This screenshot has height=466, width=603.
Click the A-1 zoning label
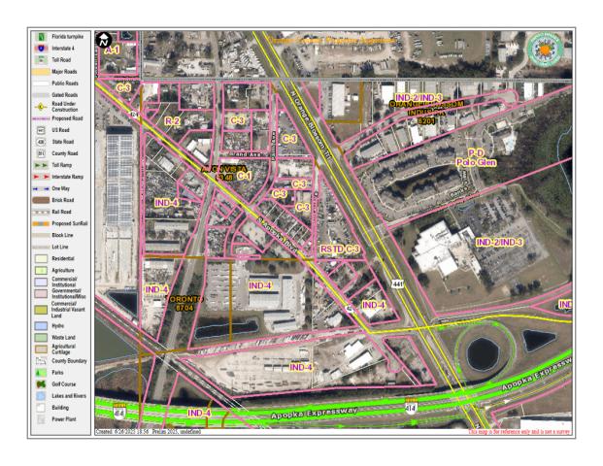pyautogui.click(x=113, y=50)
